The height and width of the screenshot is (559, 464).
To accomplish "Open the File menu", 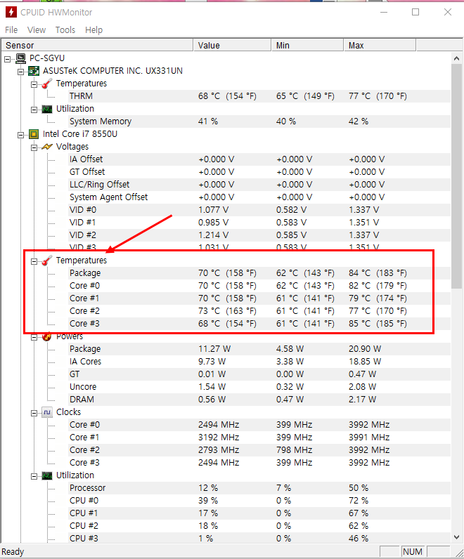I will (11, 30).
